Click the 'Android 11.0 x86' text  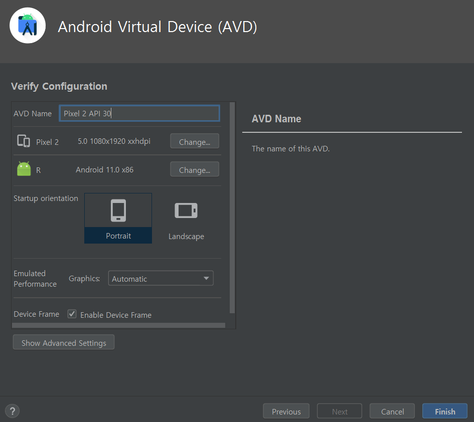coord(105,170)
